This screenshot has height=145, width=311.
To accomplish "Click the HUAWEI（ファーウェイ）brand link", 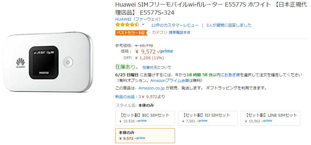I will (x=138, y=19).
